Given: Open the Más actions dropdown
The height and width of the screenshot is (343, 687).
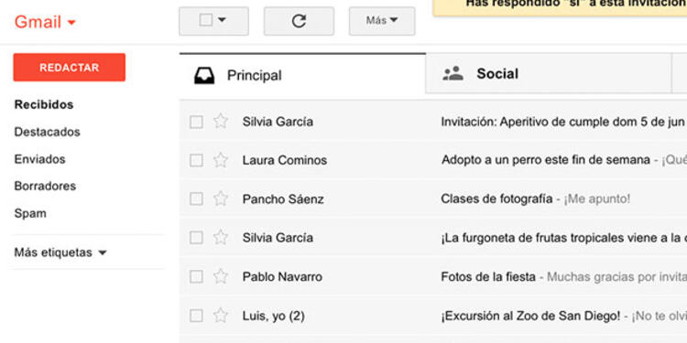Looking at the screenshot, I should tap(382, 20).
